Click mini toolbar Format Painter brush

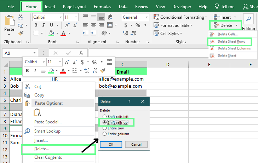pyautogui.click(x=103, y=71)
